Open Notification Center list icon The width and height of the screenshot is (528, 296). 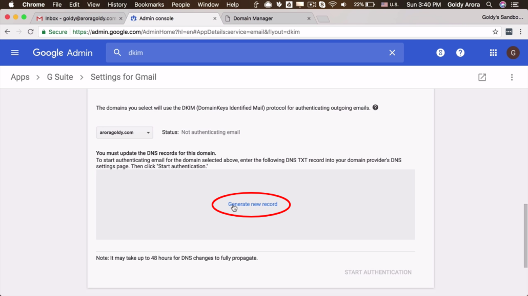coord(515,5)
